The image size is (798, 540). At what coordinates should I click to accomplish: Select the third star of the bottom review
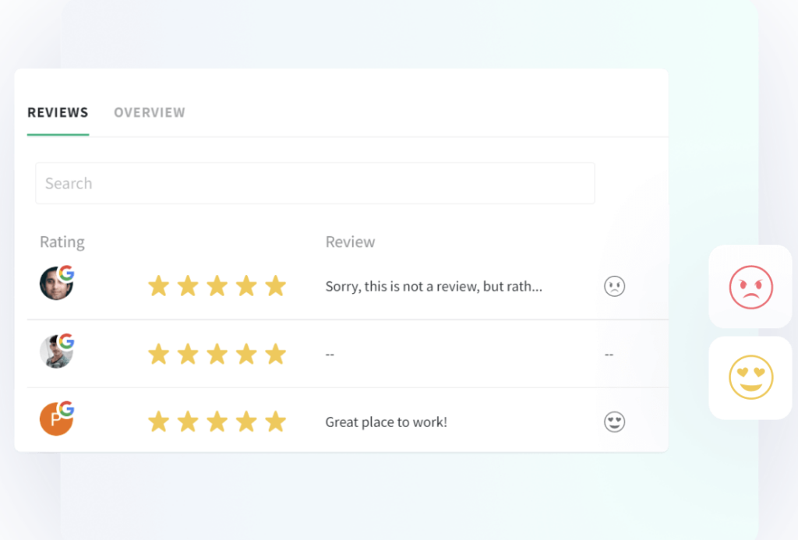click(x=217, y=421)
